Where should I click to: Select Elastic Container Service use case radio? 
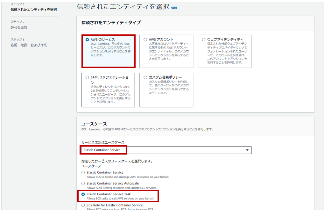pos(83,172)
